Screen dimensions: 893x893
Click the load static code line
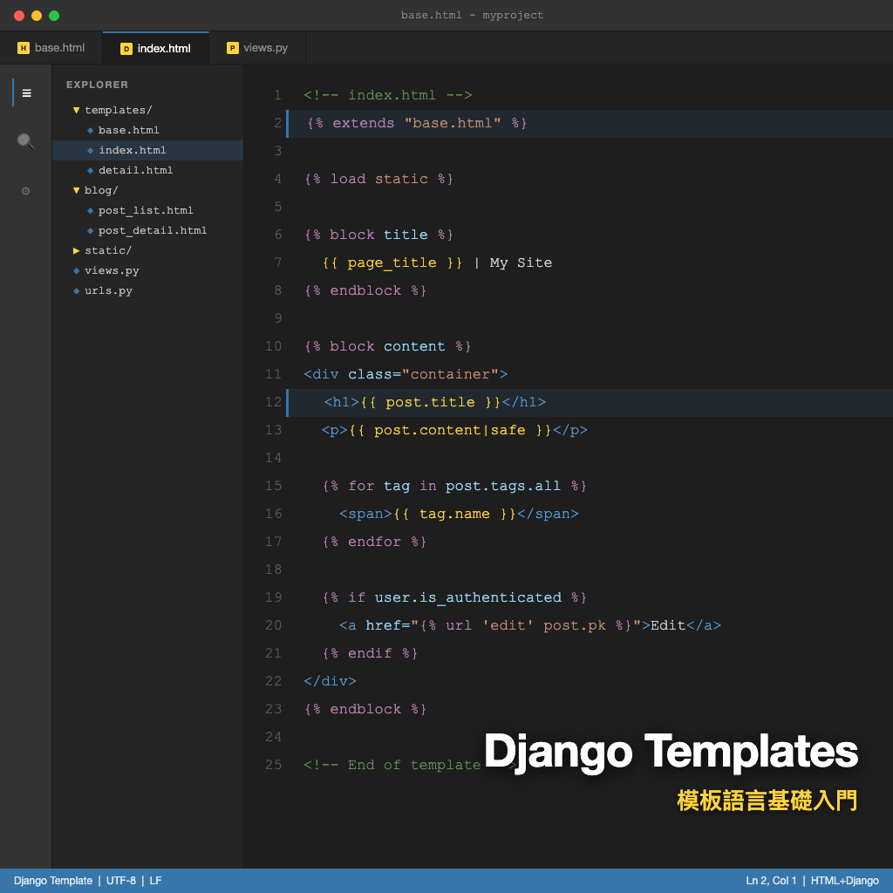[x=378, y=179]
